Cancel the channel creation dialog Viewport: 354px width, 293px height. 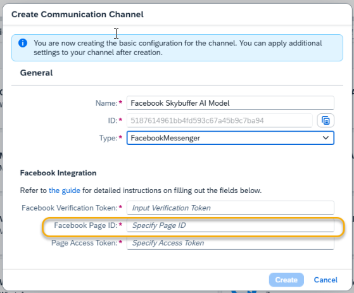(326, 280)
